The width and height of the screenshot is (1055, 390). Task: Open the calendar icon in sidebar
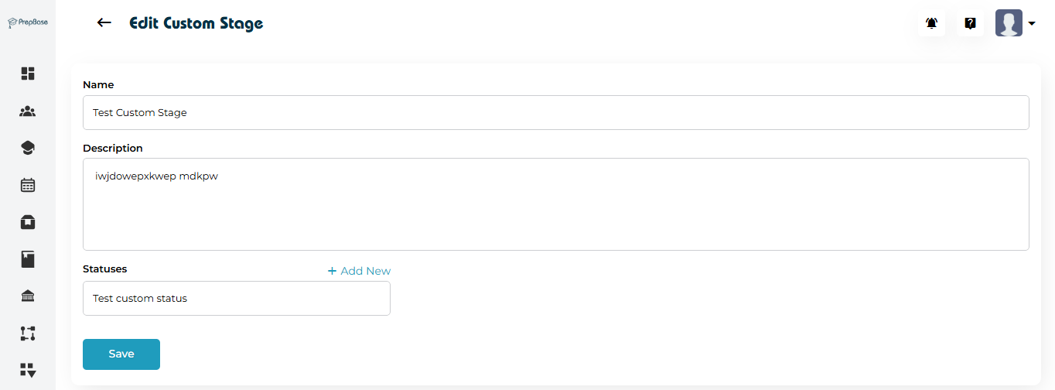pyautogui.click(x=28, y=185)
